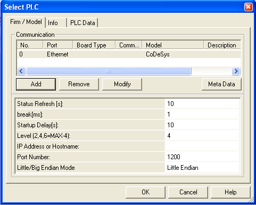Click the Description column header

pyautogui.click(x=222, y=45)
